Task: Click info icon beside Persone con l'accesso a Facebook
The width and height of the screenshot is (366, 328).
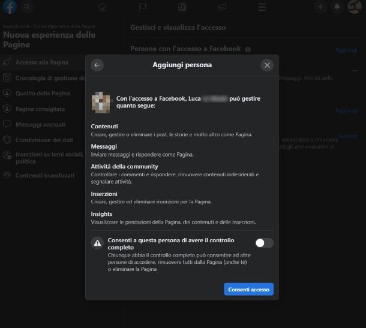Action: tap(248, 49)
